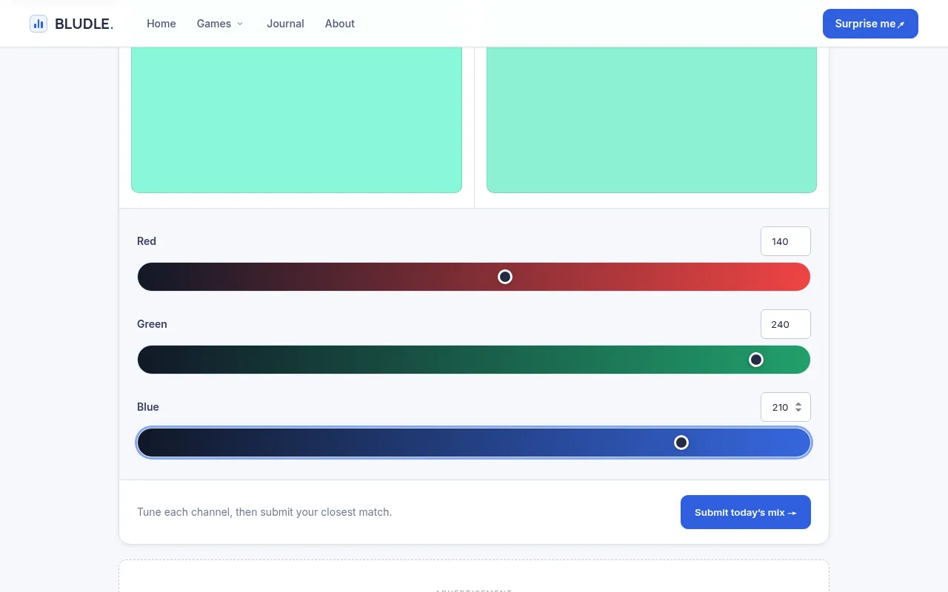Increment Blue value with stepper arrows
948x592 pixels.
798,404
